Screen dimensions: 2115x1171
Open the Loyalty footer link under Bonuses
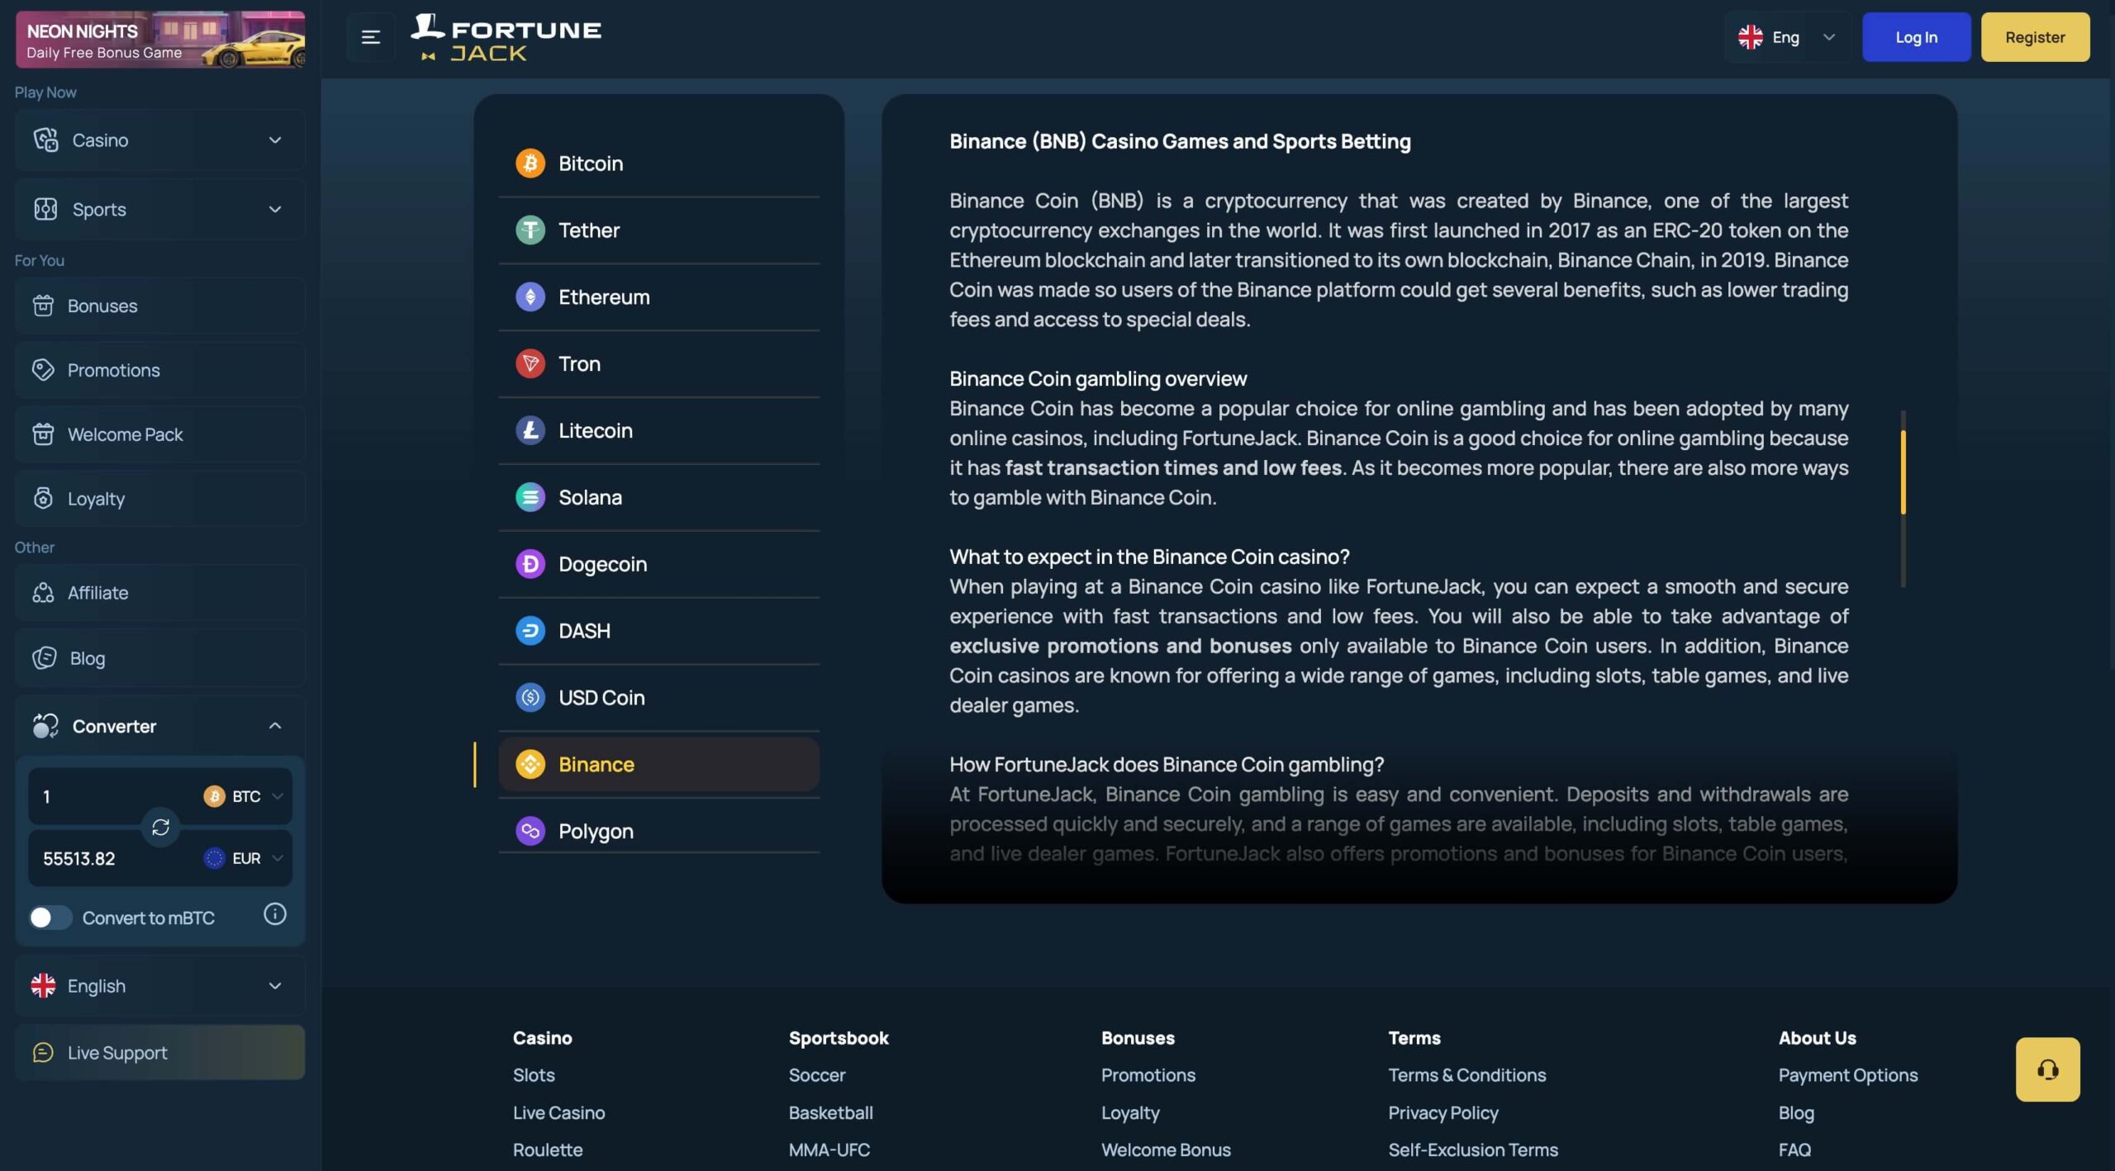1130,1113
